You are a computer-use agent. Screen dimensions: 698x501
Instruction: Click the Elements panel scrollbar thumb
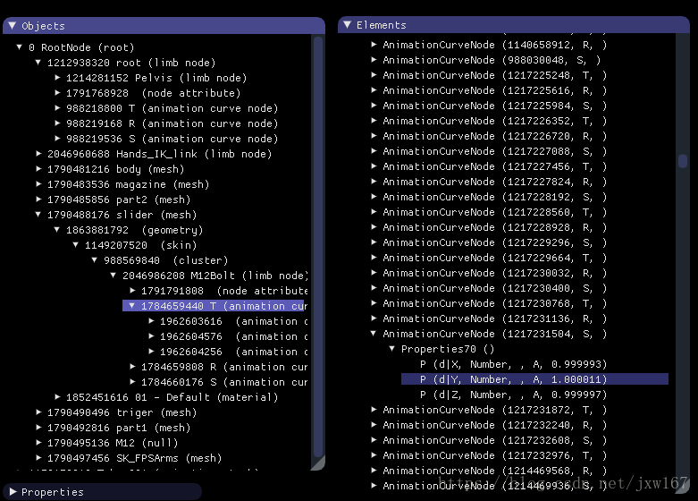point(683,160)
